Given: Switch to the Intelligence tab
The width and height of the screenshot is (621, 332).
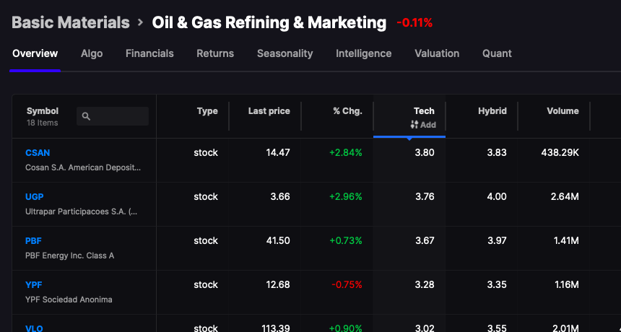Looking at the screenshot, I should pyautogui.click(x=363, y=53).
